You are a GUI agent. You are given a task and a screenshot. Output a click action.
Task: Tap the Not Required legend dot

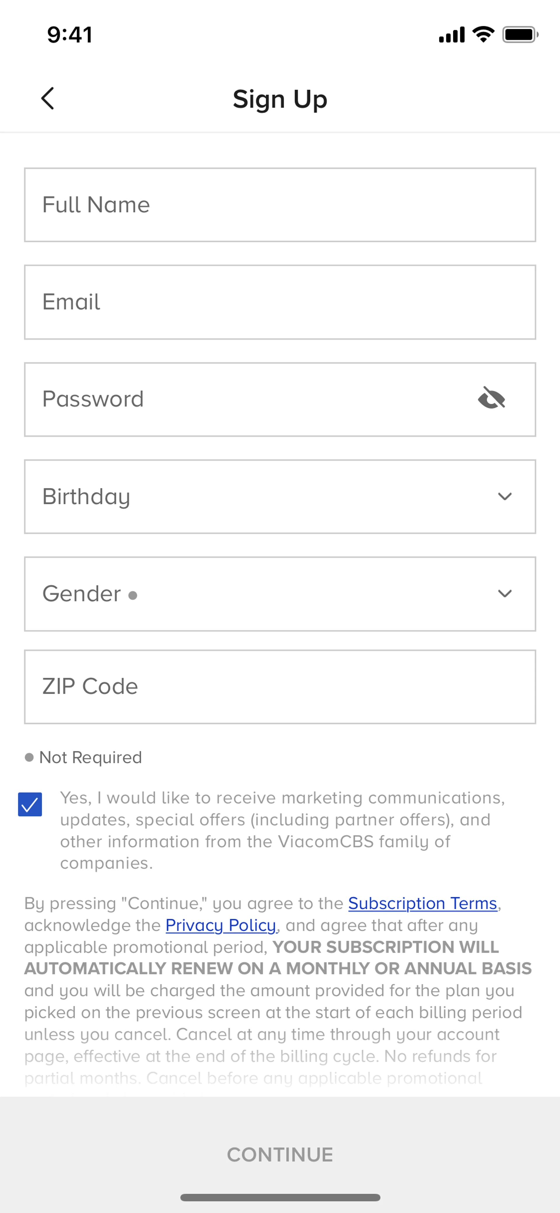pyautogui.click(x=29, y=757)
